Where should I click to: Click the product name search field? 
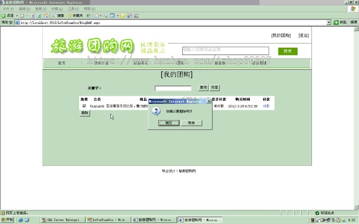[x=225, y=51]
